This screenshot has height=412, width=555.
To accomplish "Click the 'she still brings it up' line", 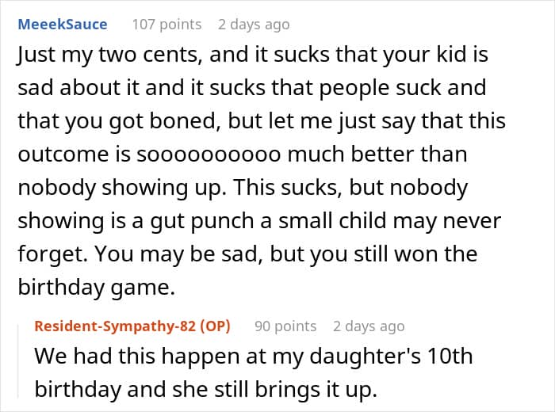I will tap(205, 389).
